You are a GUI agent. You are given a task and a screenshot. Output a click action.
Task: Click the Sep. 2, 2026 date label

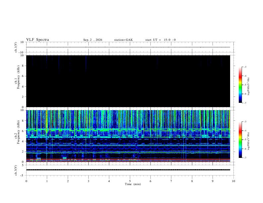[x=93, y=40]
